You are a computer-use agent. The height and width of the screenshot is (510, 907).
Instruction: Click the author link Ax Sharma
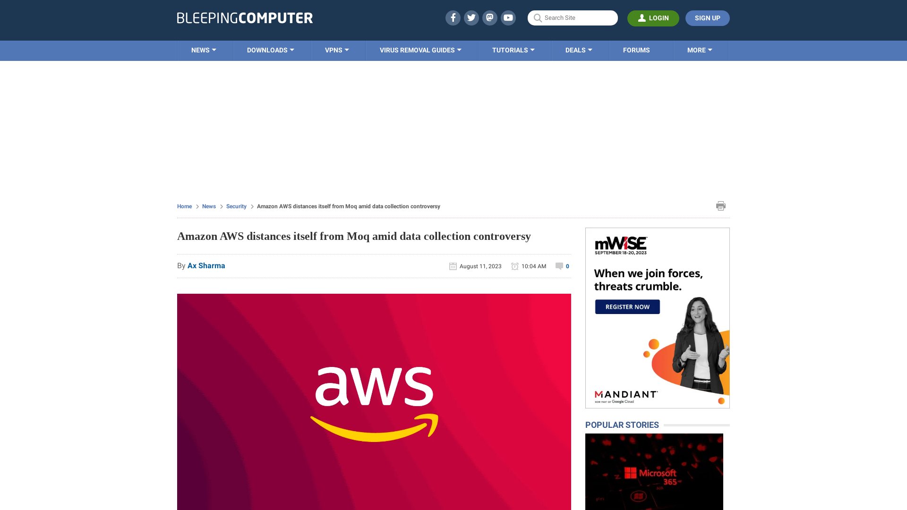pos(206,265)
